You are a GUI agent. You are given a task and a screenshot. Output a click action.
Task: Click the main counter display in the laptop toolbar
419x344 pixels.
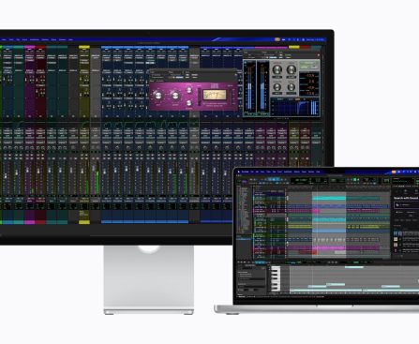point(303,180)
